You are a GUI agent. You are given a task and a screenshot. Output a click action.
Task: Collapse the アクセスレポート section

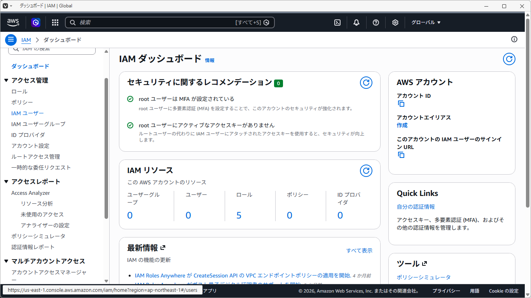click(6, 182)
